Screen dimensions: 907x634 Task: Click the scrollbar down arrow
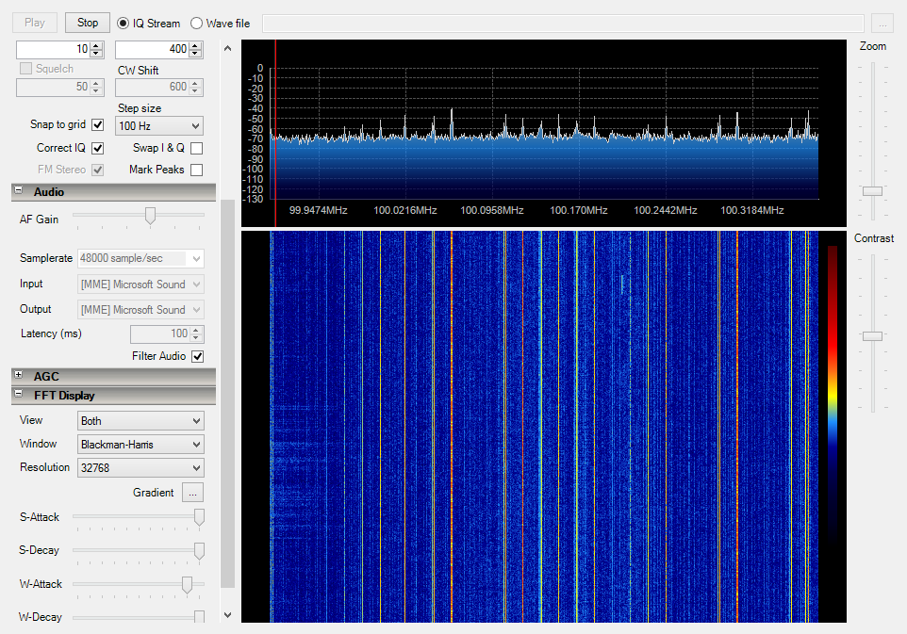click(x=227, y=614)
